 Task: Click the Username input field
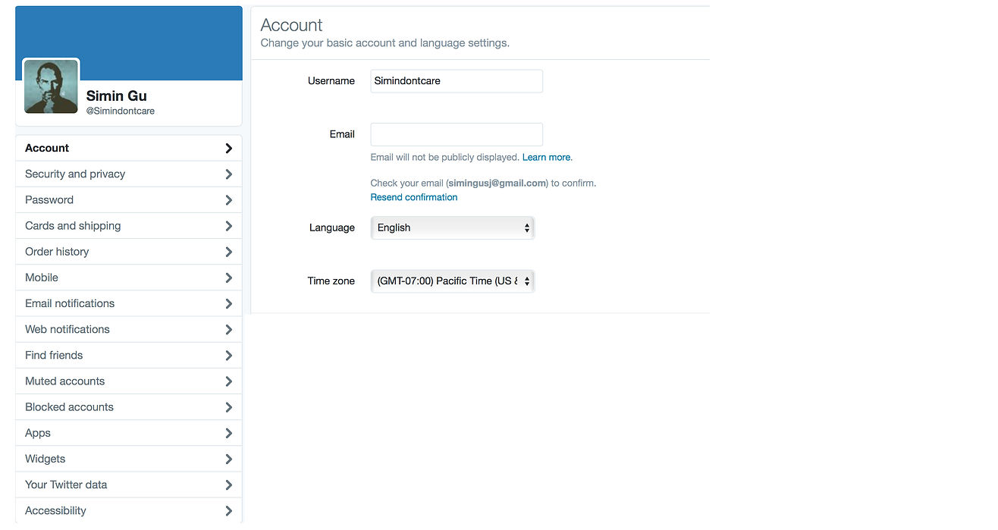pos(457,81)
